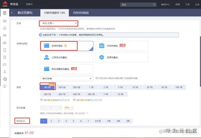The width and height of the screenshot is (201, 138).
Task: Open the 区域 region dropdown
Action: [x=59, y=23]
